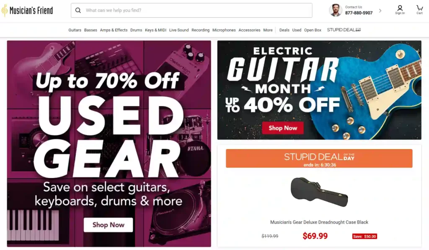
Task: Click the guitar case product image
Action: (x=319, y=191)
